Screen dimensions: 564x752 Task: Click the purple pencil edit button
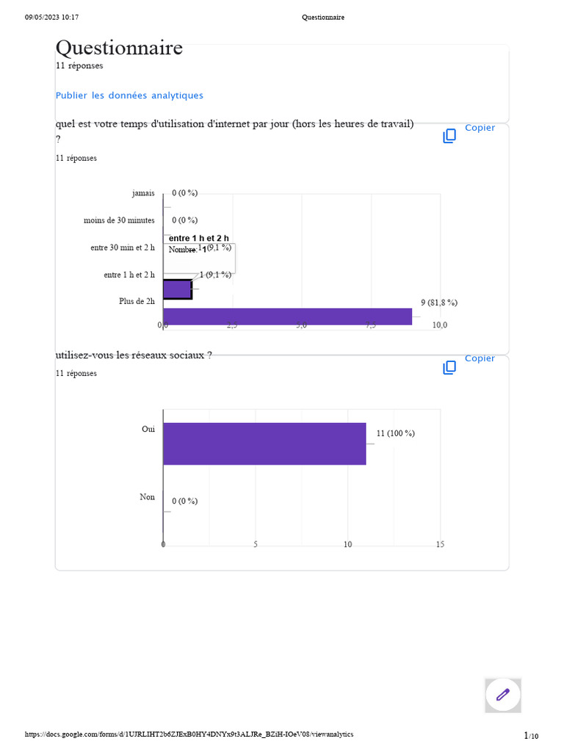[x=503, y=695]
